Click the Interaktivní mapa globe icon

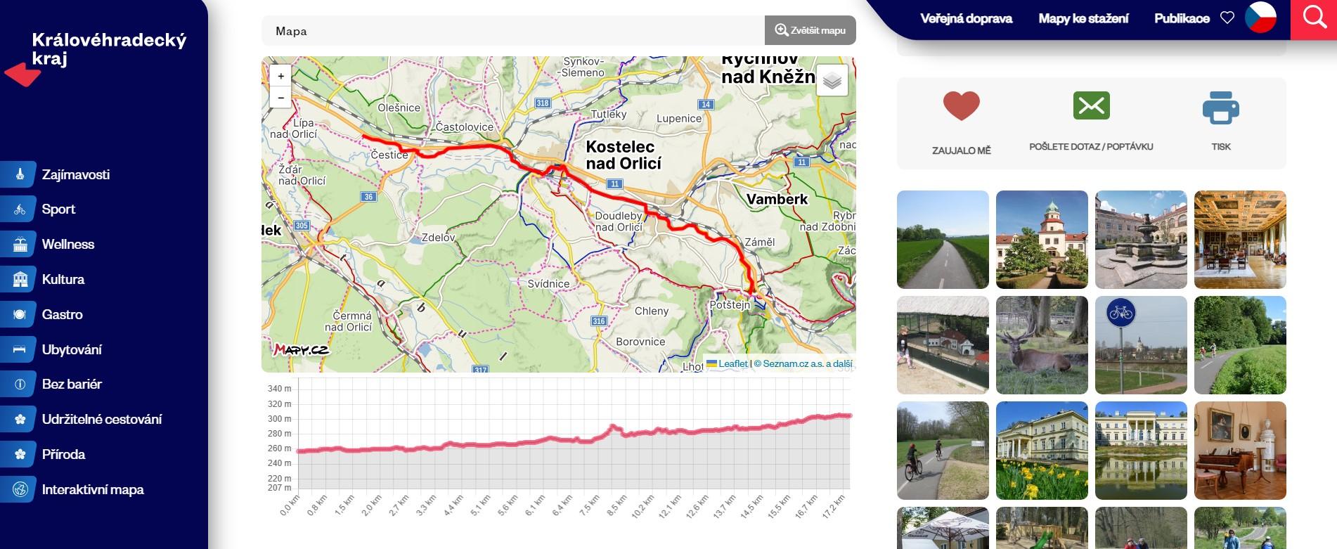(x=19, y=489)
